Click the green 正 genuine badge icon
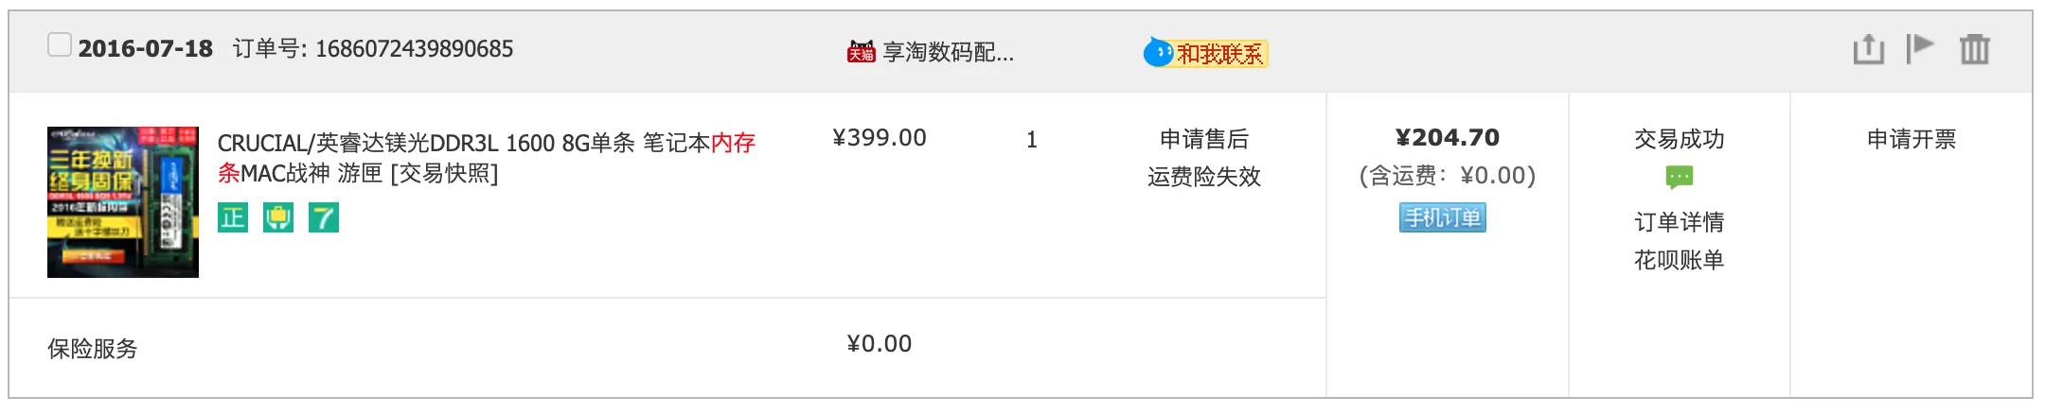The width and height of the screenshot is (2045, 414). point(233,218)
